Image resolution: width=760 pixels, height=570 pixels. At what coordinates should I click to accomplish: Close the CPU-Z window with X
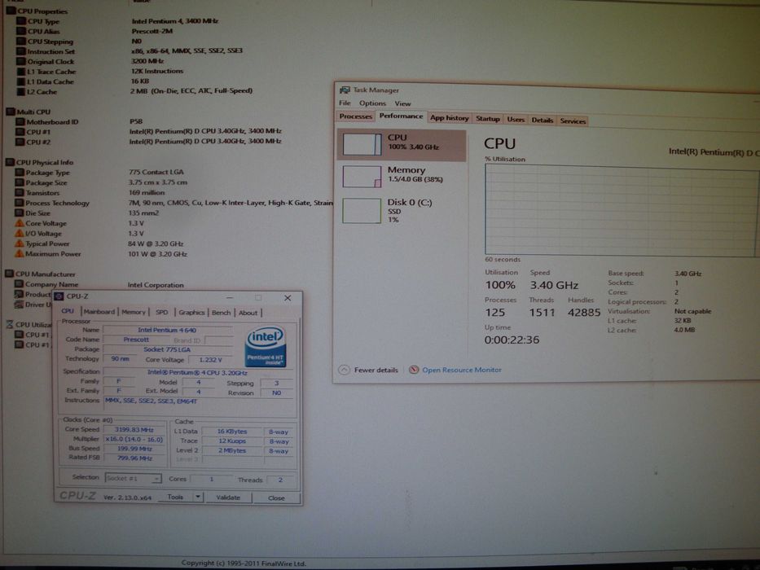point(288,297)
